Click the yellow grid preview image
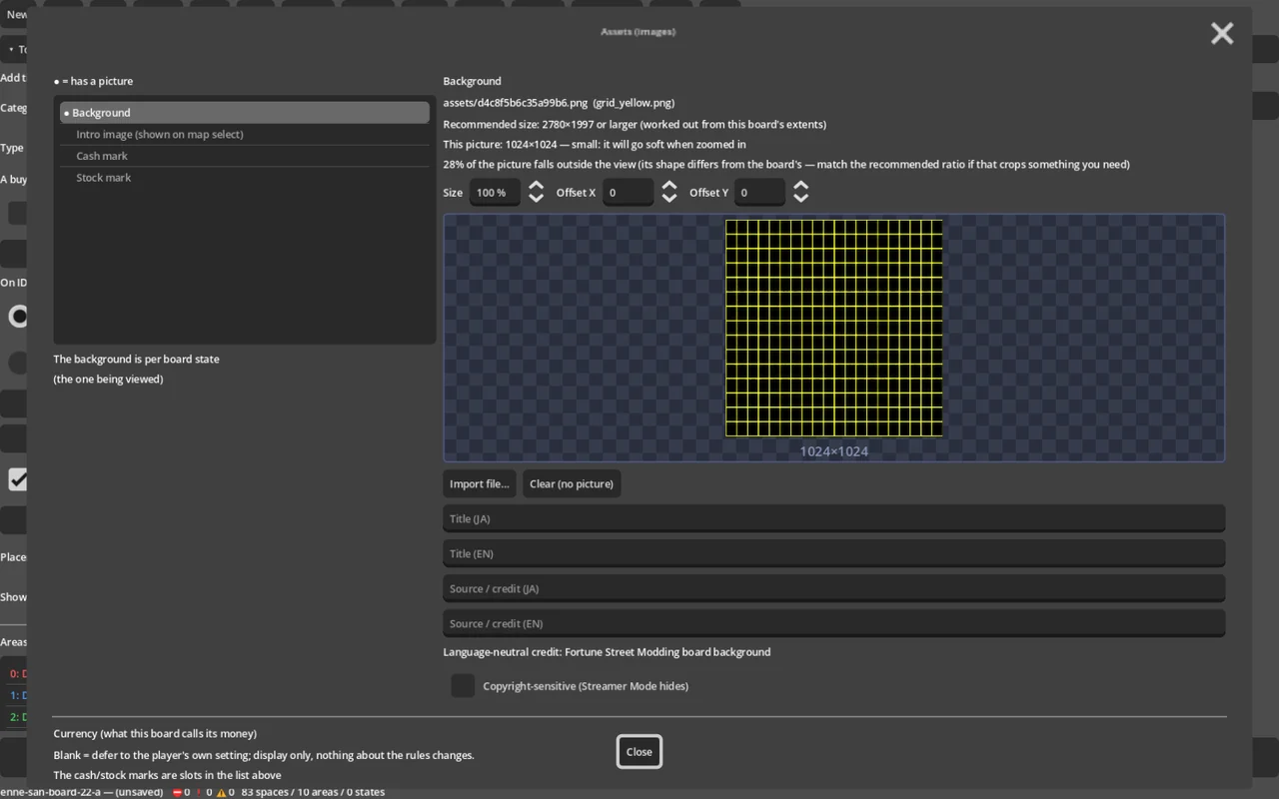 pyautogui.click(x=834, y=329)
